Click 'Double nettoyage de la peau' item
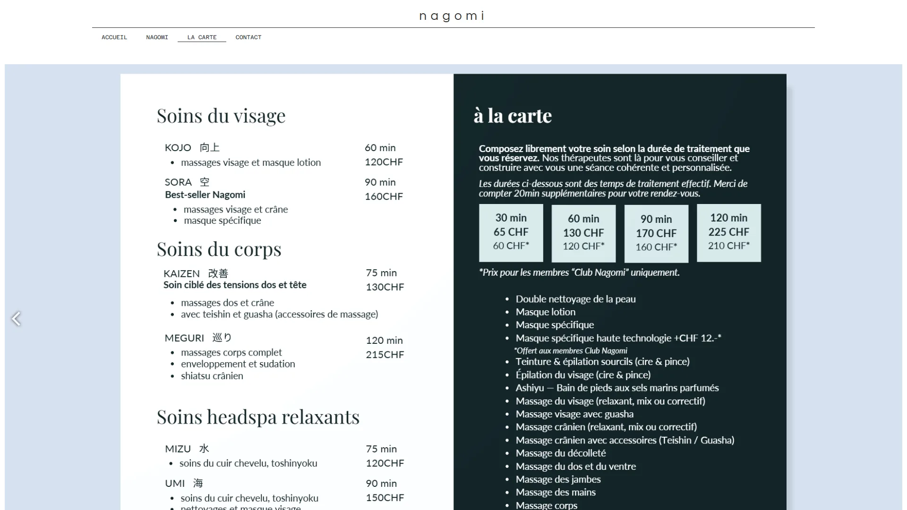 click(x=575, y=299)
